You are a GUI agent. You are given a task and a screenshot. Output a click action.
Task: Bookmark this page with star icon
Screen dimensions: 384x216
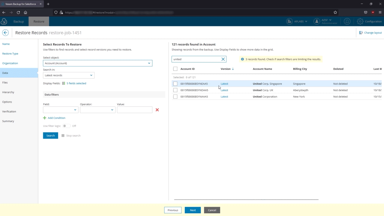click(x=335, y=13)
